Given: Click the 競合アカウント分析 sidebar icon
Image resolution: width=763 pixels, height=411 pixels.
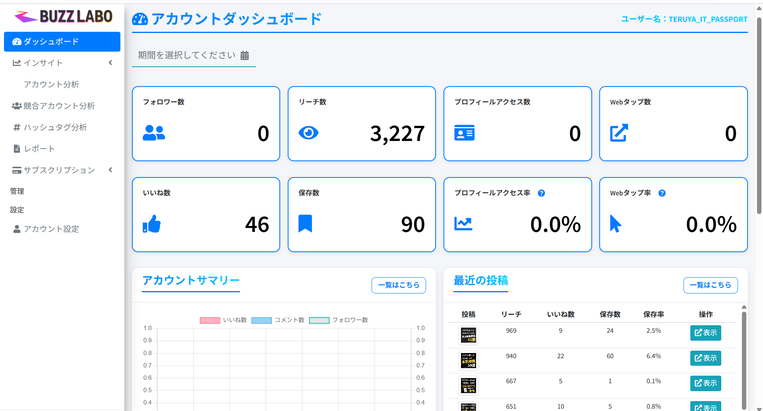Looking at the screenshot, I should 17,106.
